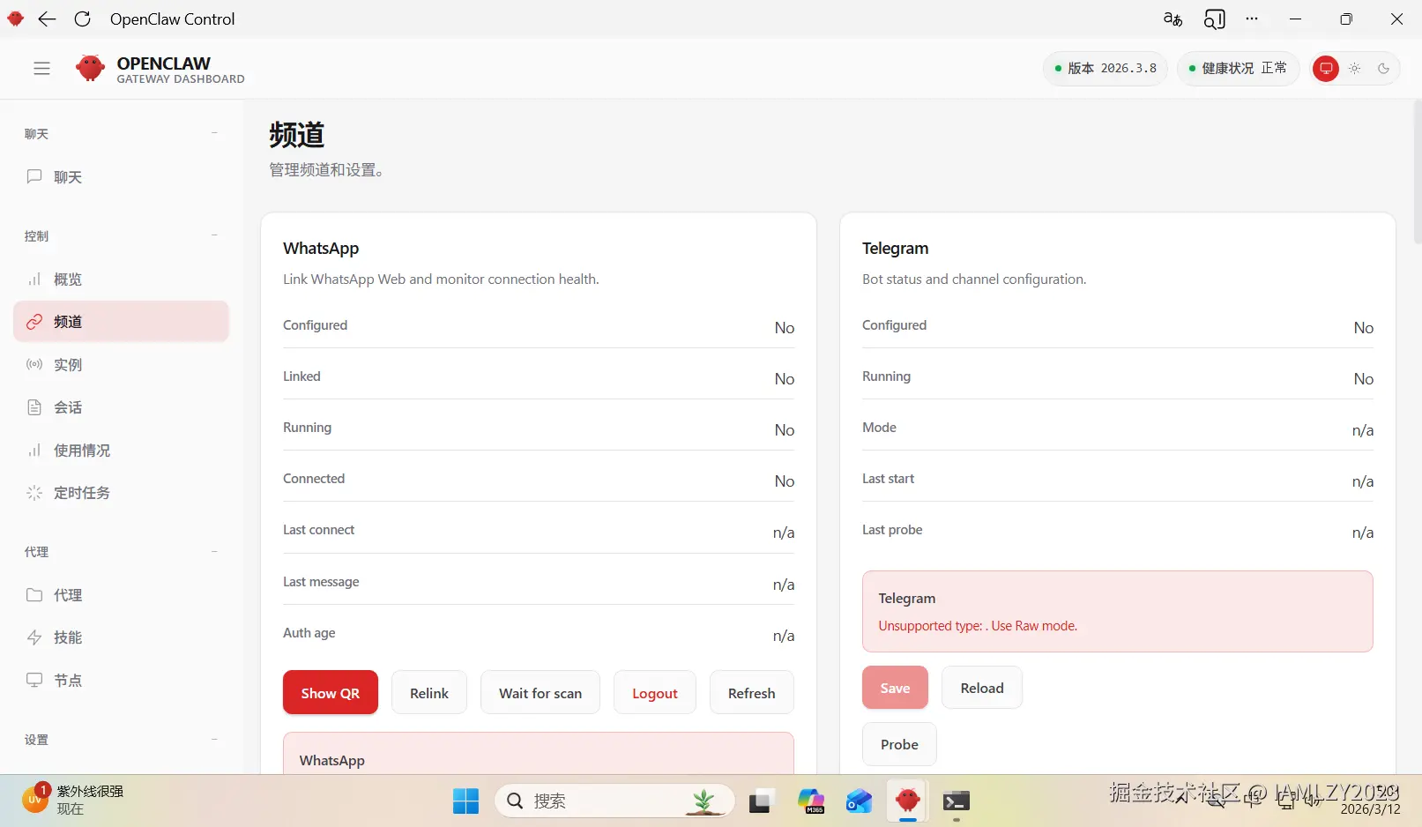The image size is (1422, 827).
Task: Collapse the 控制 sidebar section
Action: 214,235
